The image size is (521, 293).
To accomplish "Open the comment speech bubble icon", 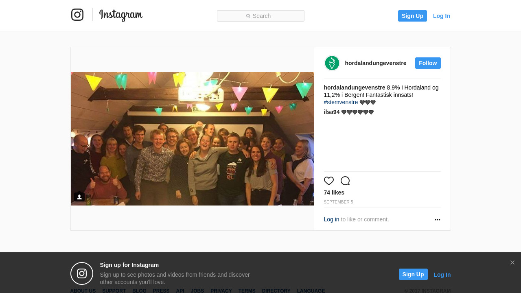I will (x=345, y=181).
